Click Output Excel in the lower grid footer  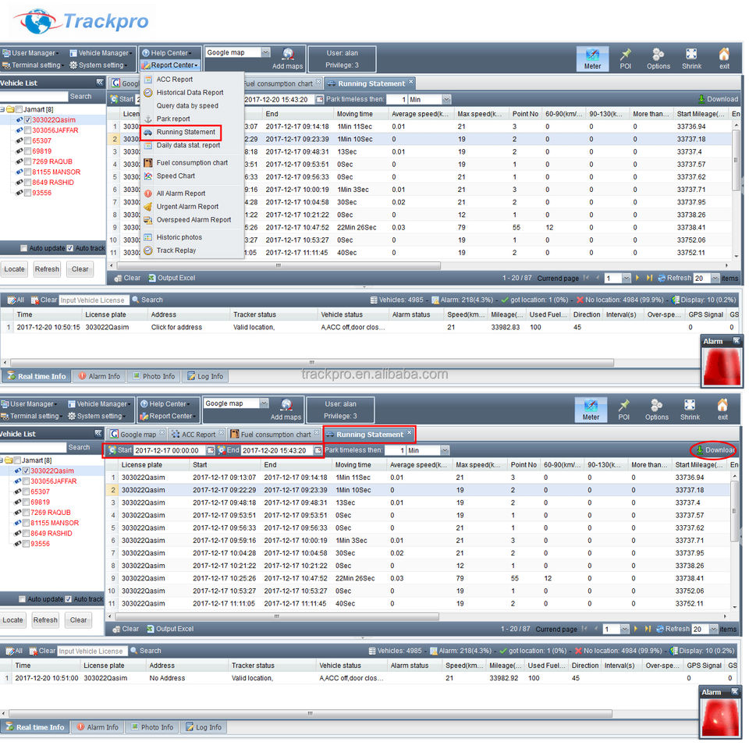170,629
